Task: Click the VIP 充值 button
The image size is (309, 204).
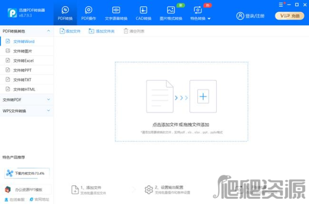Action: click(289, 16)
